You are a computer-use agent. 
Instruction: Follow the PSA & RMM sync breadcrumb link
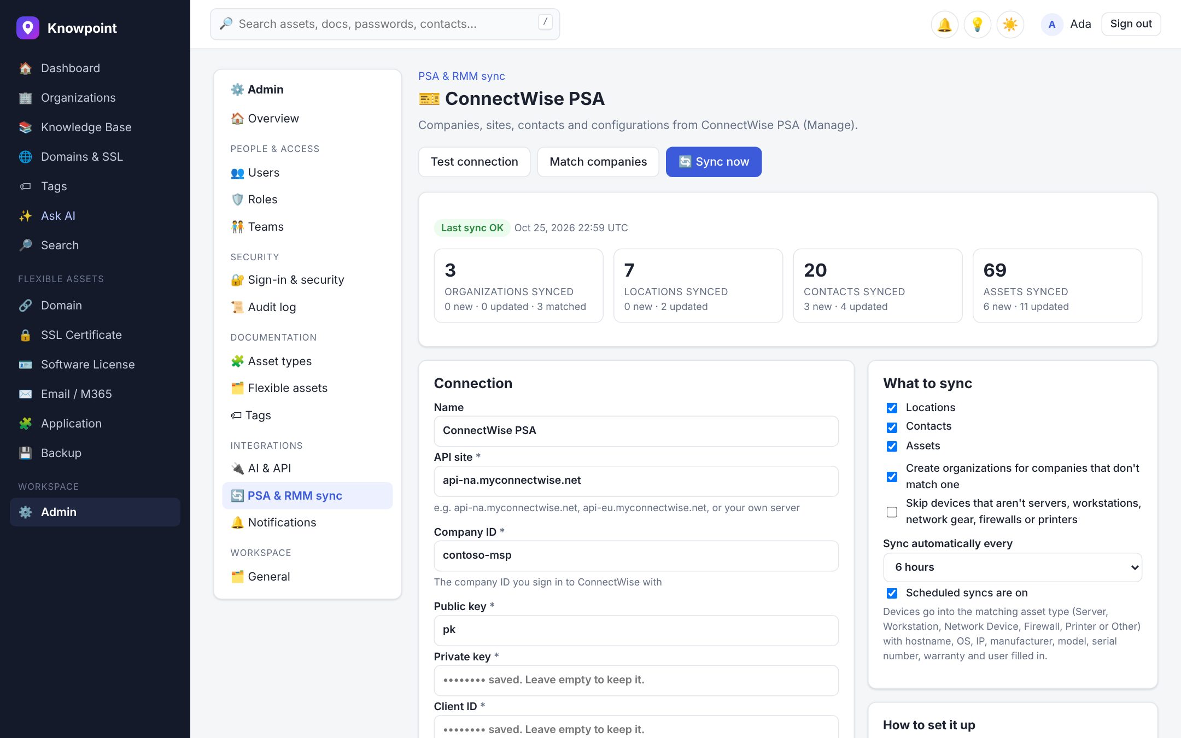click(x=461, y=76)
